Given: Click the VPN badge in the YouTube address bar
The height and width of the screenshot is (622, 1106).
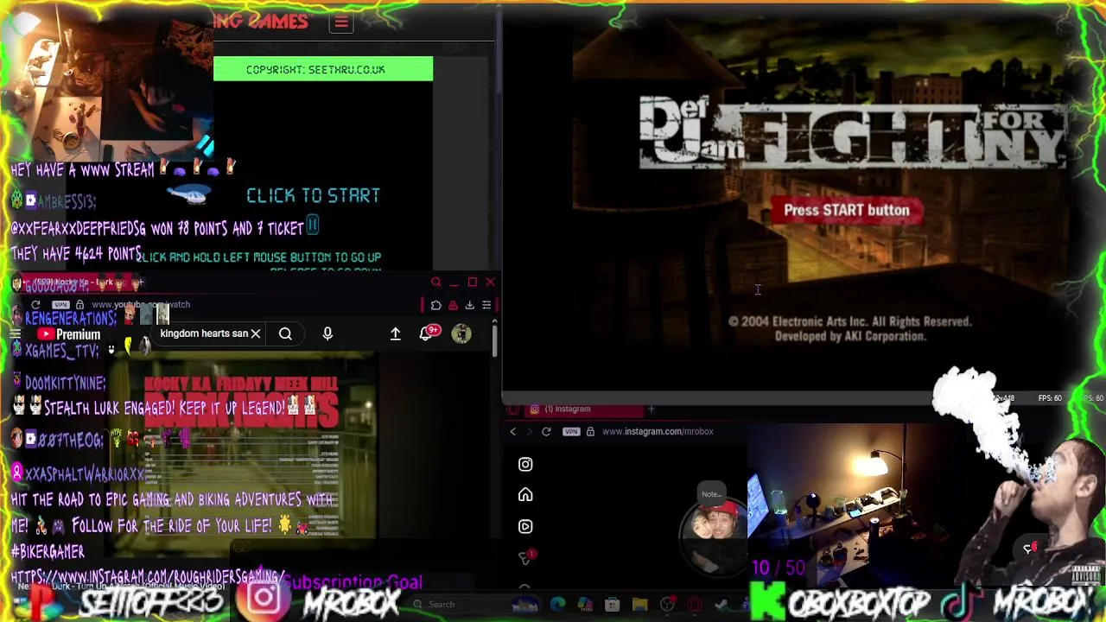Looking at the screenshot, I should coord(60,304).
